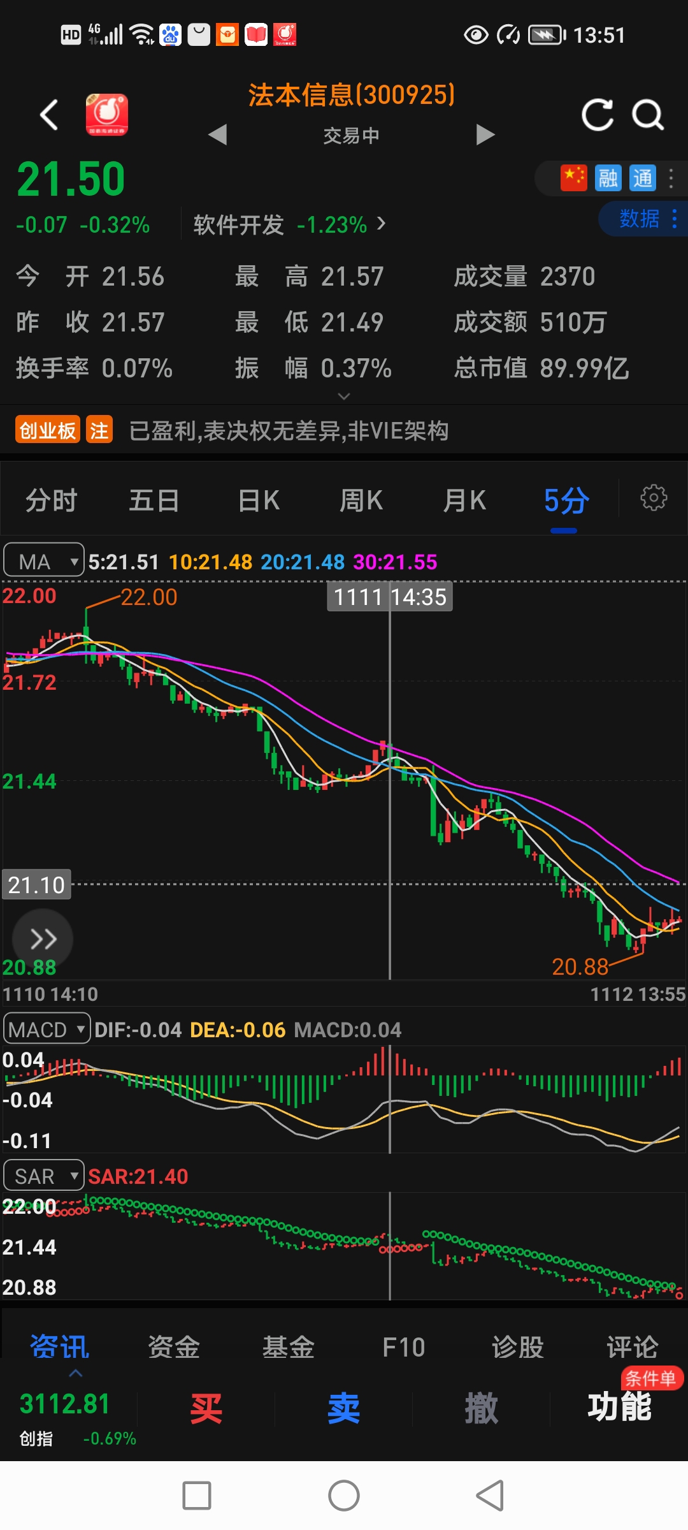Image resolution: width=688 pixels, height=1530 pixels.
Task: Open the 诊股 stock diagnosis tab
Action: click(x=518, y=1347)
